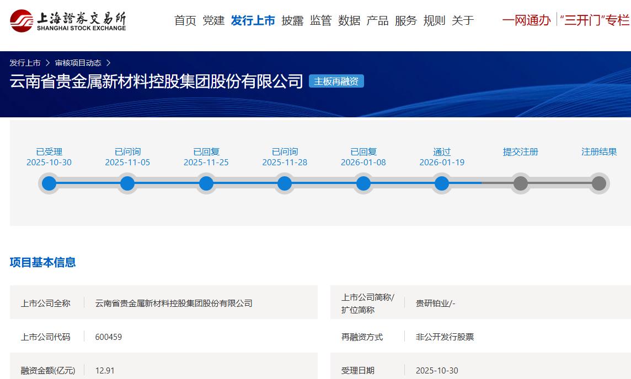Open the 党建 navigation menu

[x=213, y=21]
